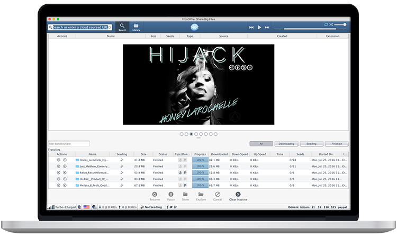Click the Cancel transfer button

(218, 196)
